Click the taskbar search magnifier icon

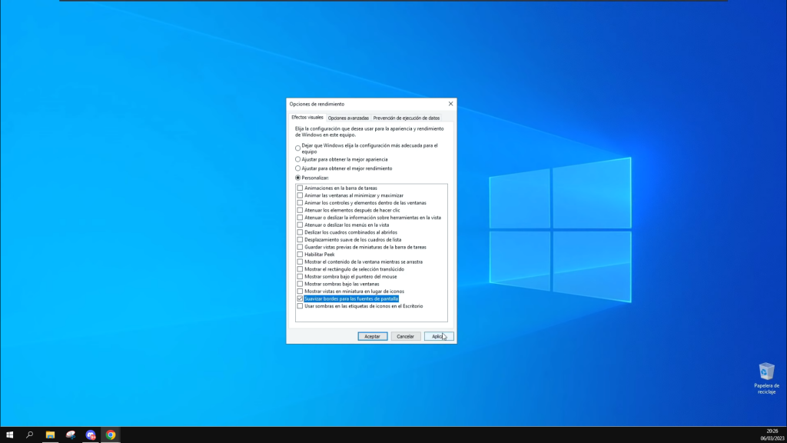tap(30, 435)
